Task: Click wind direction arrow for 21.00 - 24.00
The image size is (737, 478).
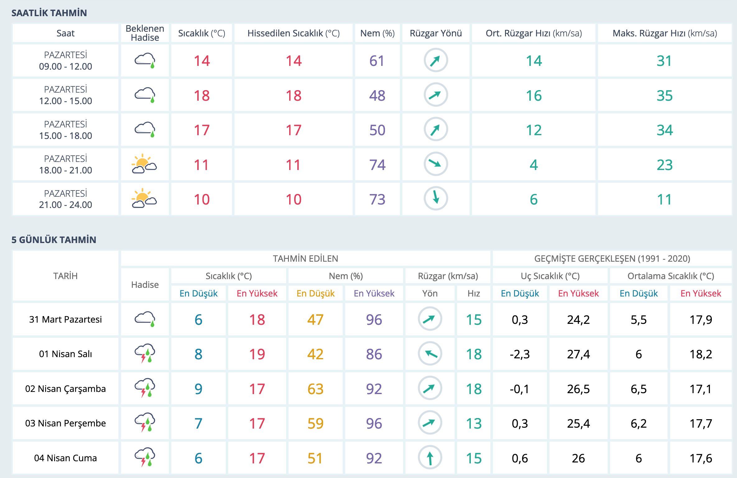Action: pyautogui.click(x=436, y=198)
